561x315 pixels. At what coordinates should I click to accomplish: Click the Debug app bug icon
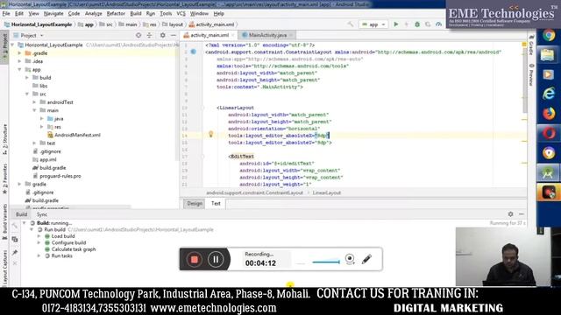click(x=417, y=24)
